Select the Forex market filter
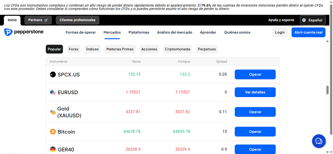Image resolution: width=333 pixels, height=154 pixels. (74, 49)
